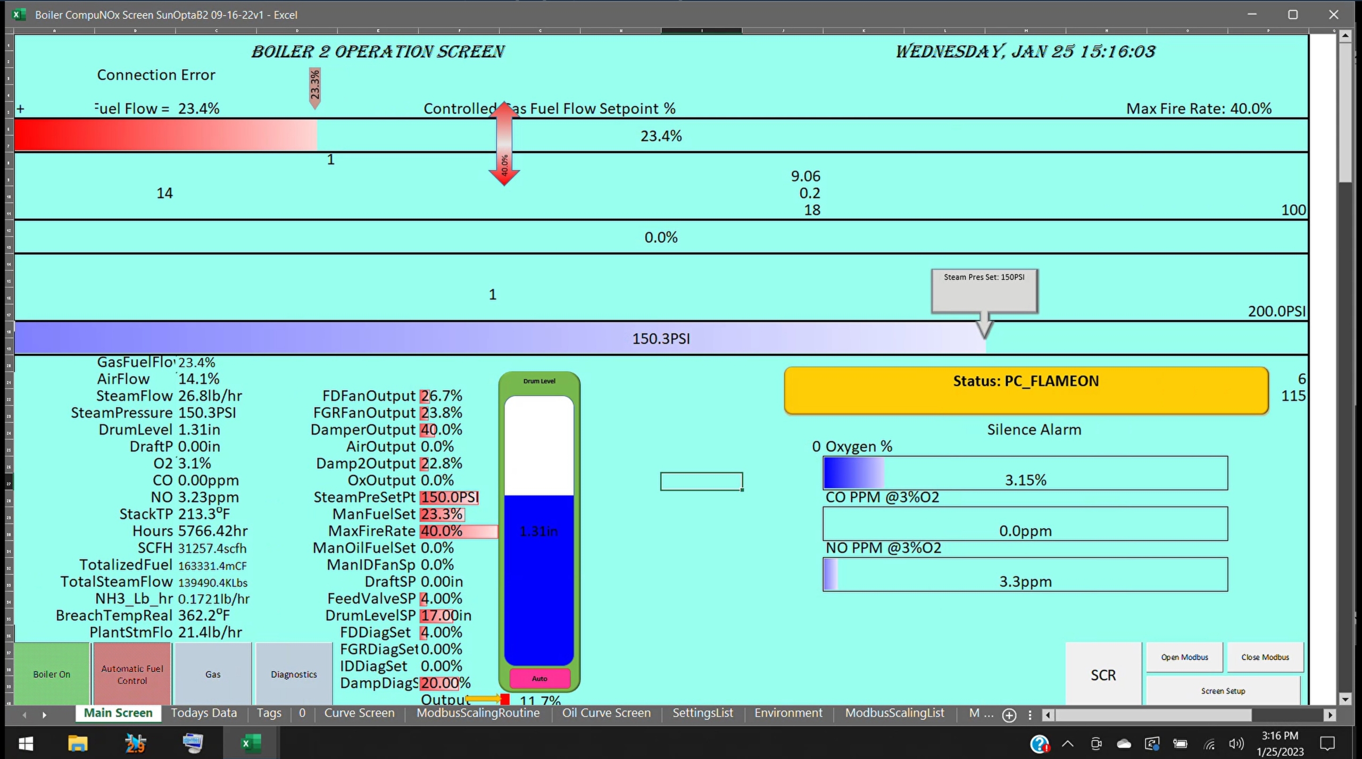Toggle the drum level Auto button

(x=539, y=678)
